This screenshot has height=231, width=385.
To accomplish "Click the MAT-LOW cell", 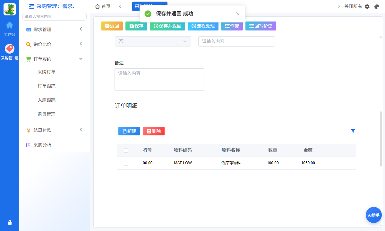I will [x=183, y=163].
